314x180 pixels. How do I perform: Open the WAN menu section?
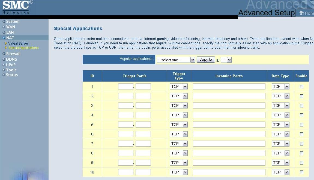(10, 27)
